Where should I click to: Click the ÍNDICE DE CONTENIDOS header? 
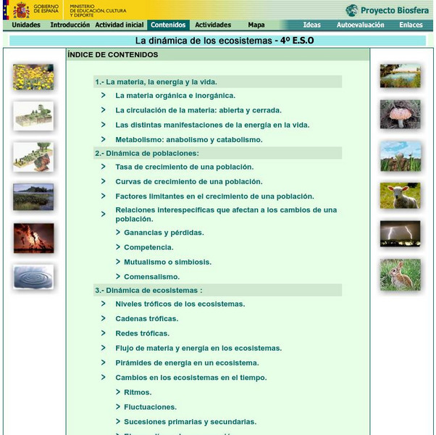[x=112, y=55]
